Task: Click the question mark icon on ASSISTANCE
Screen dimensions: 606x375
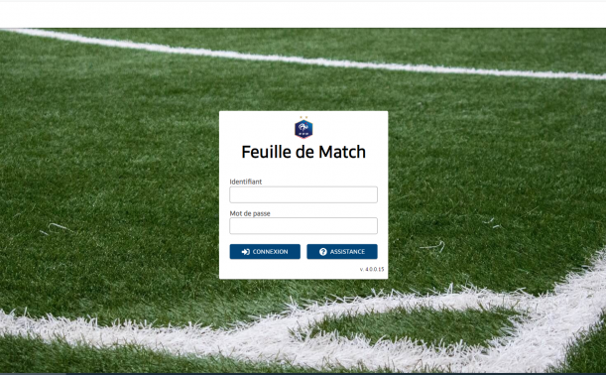Action: [323, 252]
